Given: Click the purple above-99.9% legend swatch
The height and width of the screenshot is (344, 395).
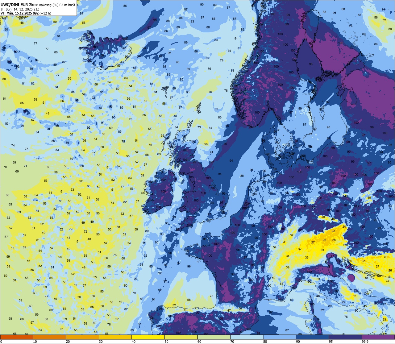Looking at the screenshot, I should 378,337.
